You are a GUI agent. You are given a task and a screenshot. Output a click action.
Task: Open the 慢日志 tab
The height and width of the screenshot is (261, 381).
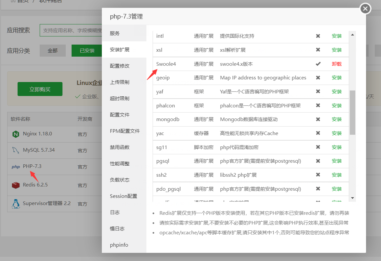[x=124, y=229]
